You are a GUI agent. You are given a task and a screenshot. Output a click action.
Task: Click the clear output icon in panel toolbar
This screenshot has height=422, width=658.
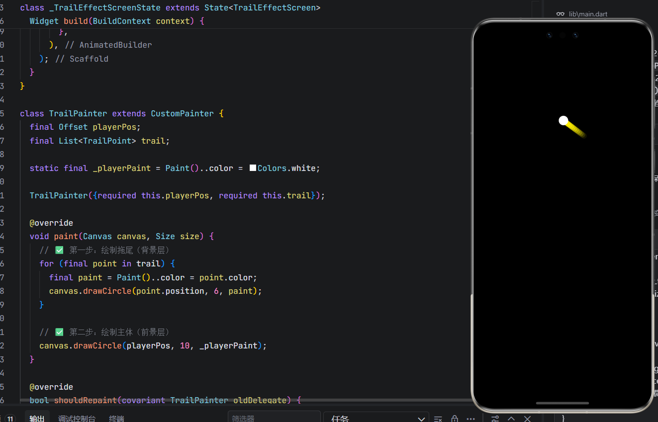pyautogui.click(x=438, y=419)
